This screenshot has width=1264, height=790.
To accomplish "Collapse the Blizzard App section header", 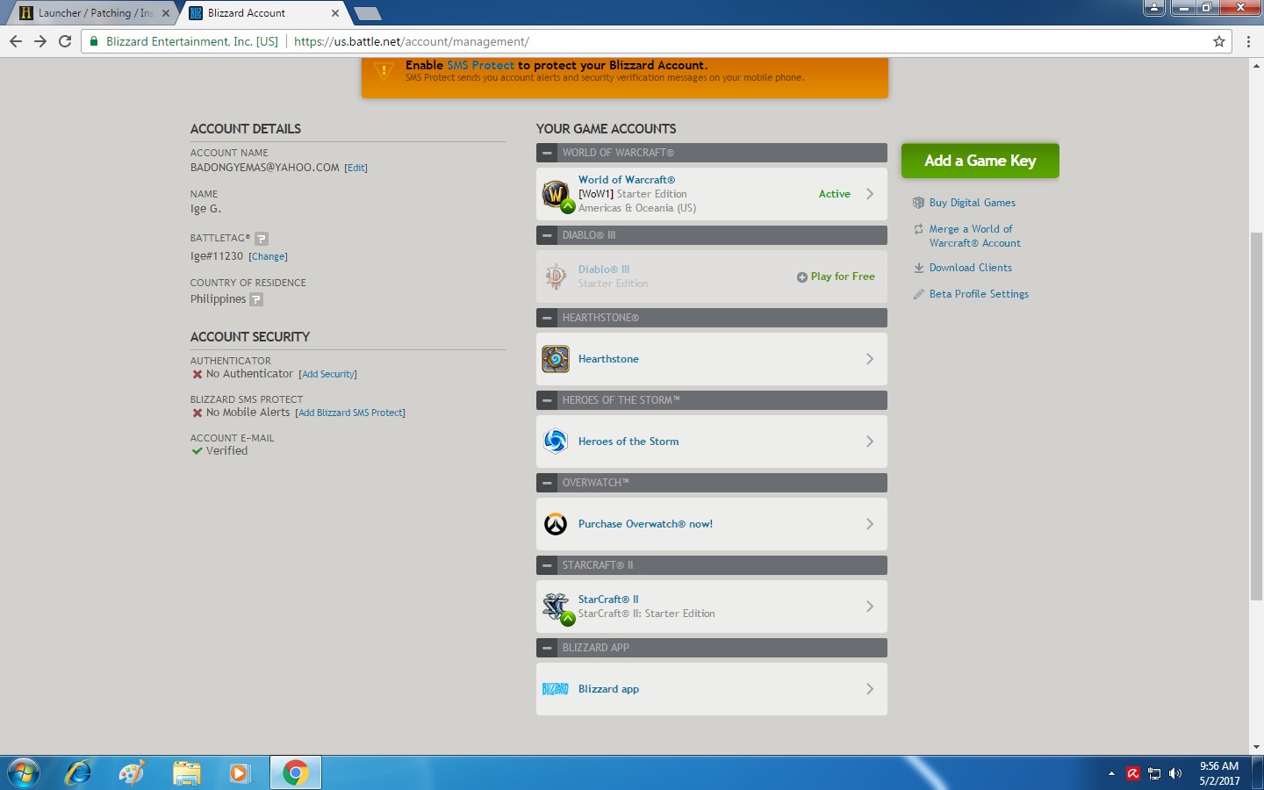I will [x=547, y=648].
